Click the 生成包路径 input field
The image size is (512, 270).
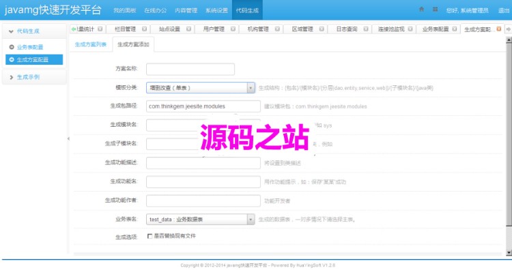pos(203,106)
